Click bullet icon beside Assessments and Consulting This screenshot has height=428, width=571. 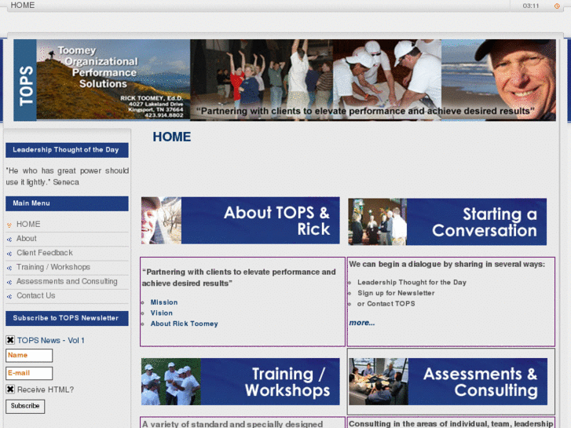point(9,282)
